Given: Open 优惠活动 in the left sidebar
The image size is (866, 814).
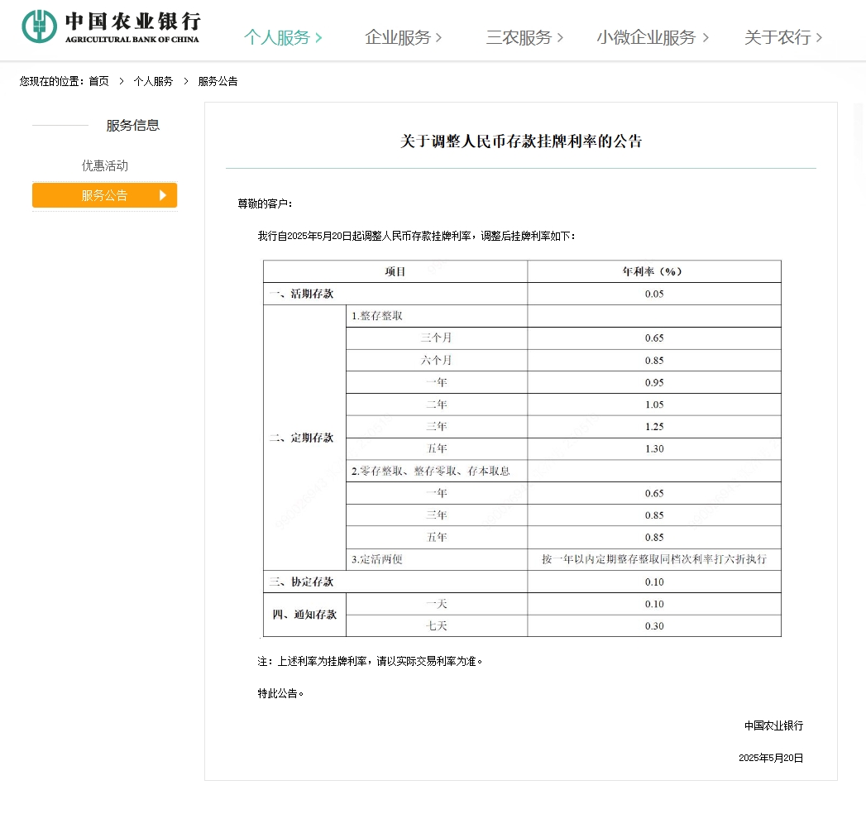Looking at the screenshot, I should point(105,165).
